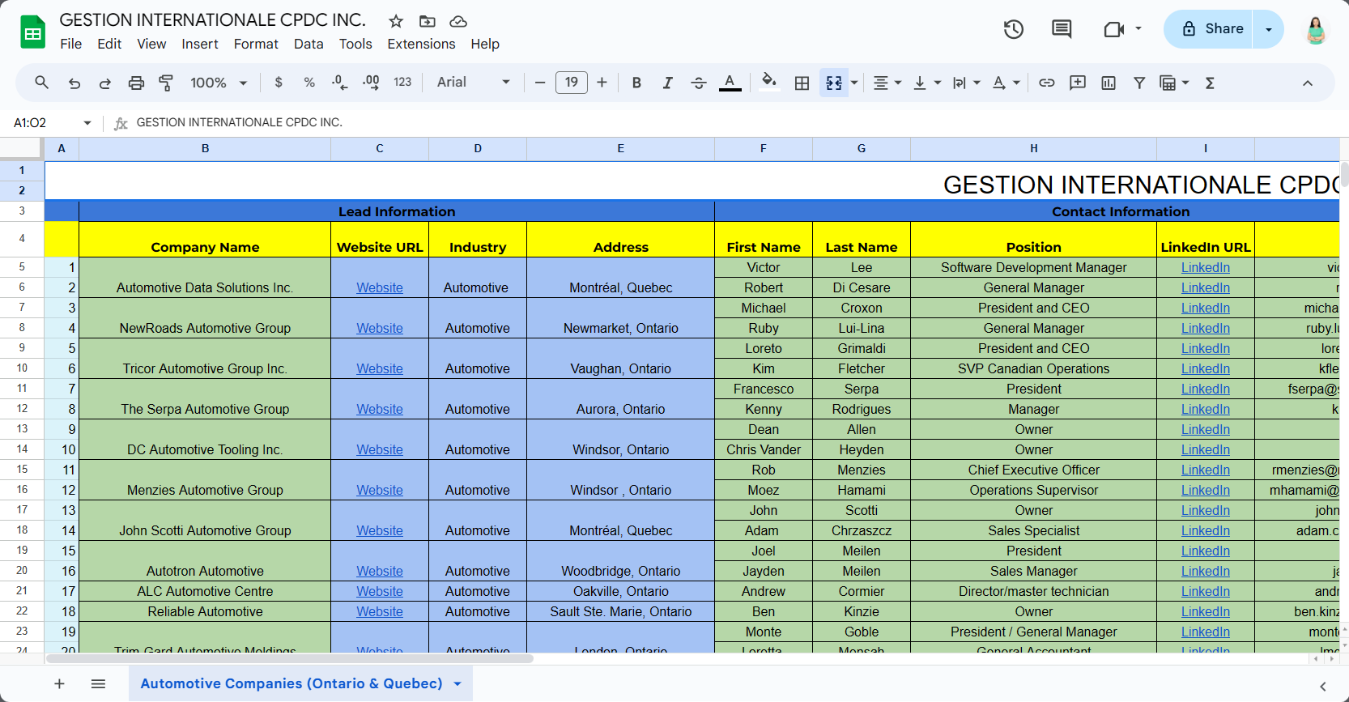Image resolution: width=1349 pixels, height=702 pixels.
Task: Format as percent
Action: 309,83
